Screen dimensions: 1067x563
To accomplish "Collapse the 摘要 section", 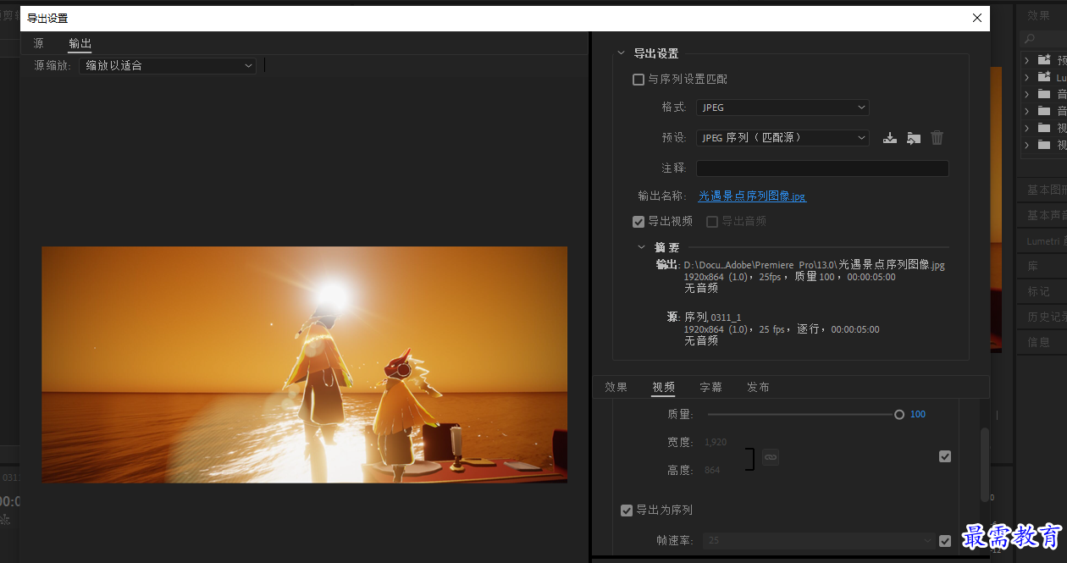I will click(642, 247).
